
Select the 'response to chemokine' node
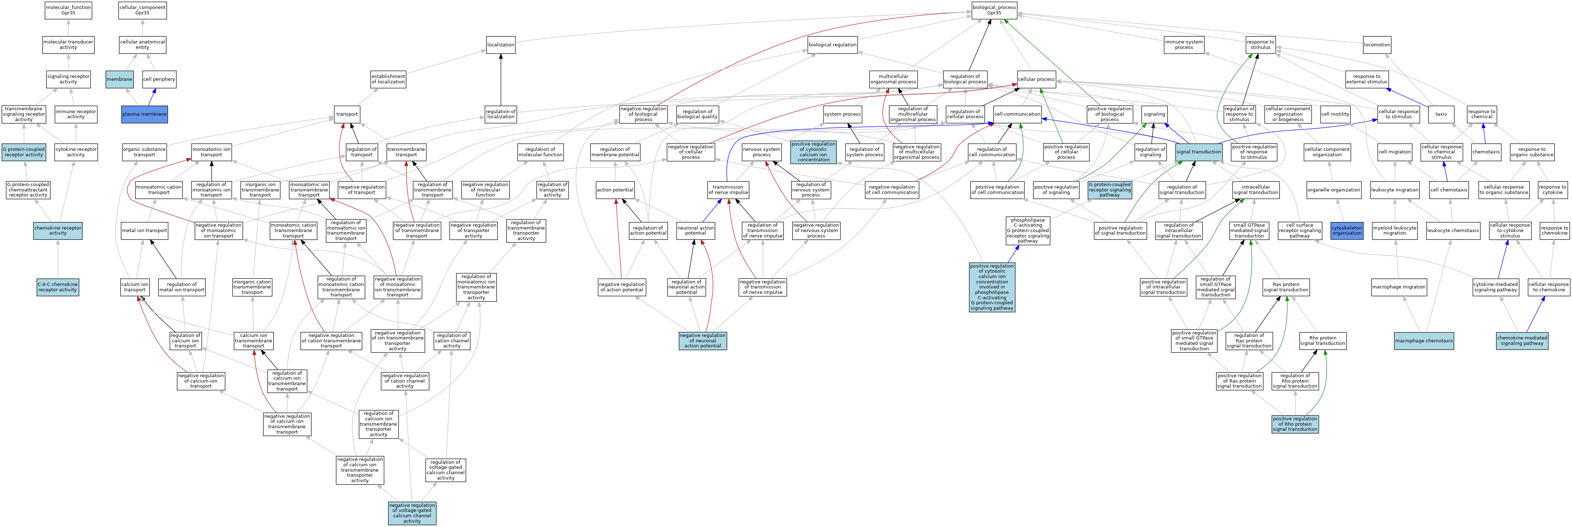click(1554, 230)
